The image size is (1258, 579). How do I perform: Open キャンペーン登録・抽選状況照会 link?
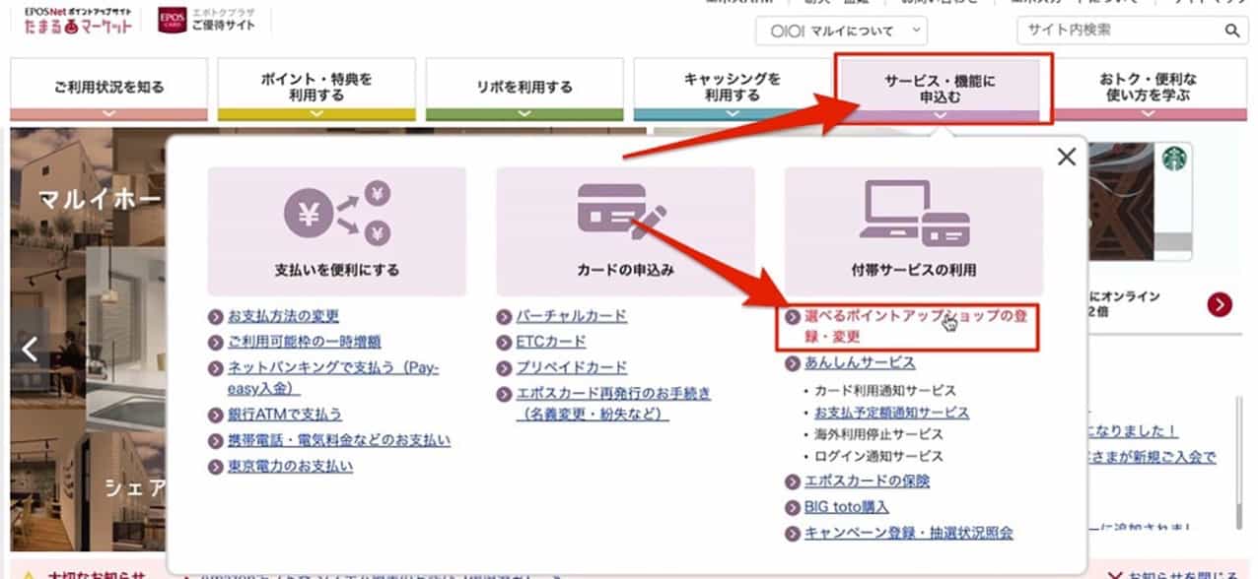tap(908, 533)
